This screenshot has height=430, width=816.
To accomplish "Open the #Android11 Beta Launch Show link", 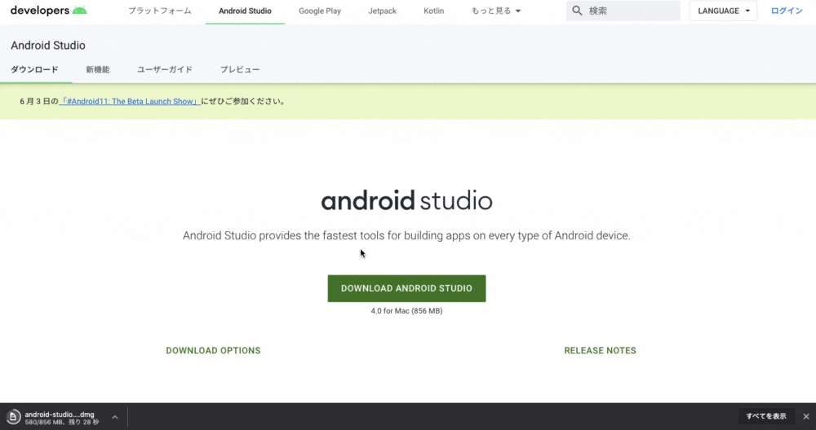I will click(130, 101).
